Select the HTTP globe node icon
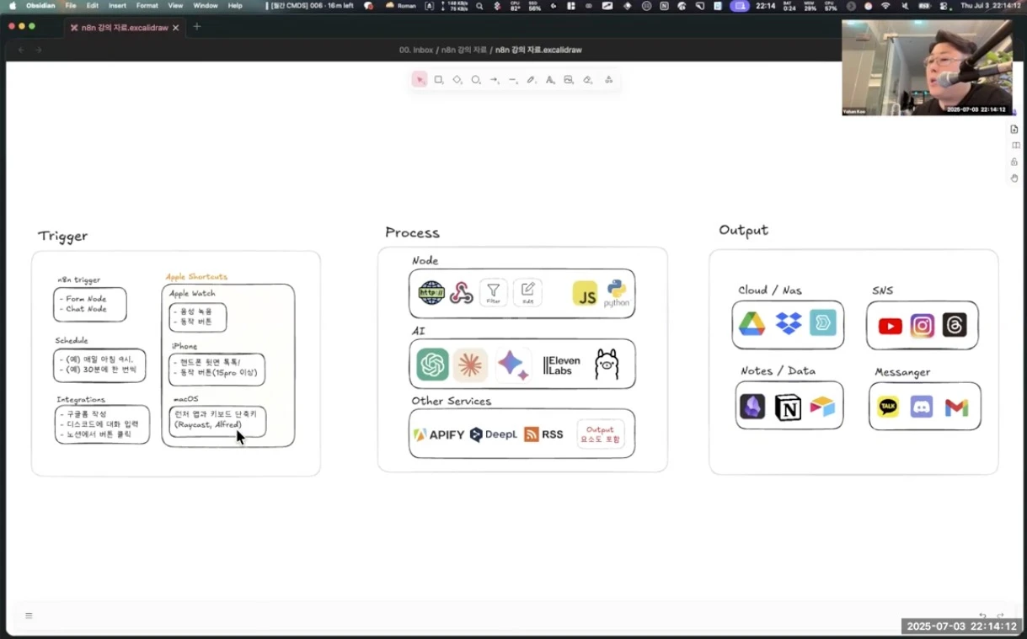 pos(431,293)
